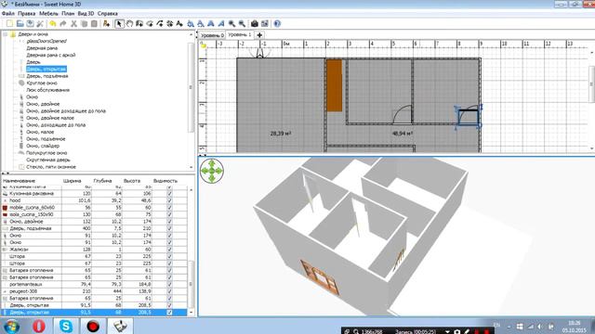Select Окно, слайдер in catalog tree
Viewport: 595px width, 334px height.
pos(43,146)
